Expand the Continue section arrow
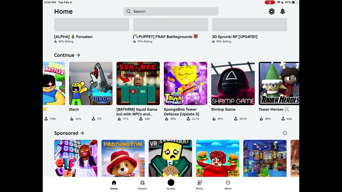The width and height of the screenshot is (342, 192). 78,55
